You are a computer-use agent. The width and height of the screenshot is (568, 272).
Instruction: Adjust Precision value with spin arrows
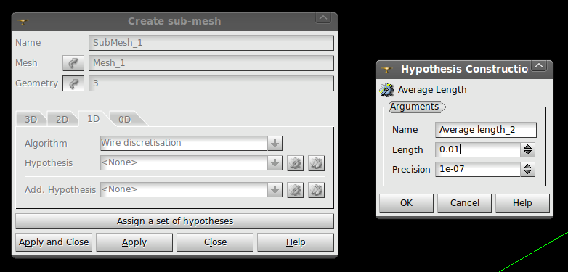[528, 169]
